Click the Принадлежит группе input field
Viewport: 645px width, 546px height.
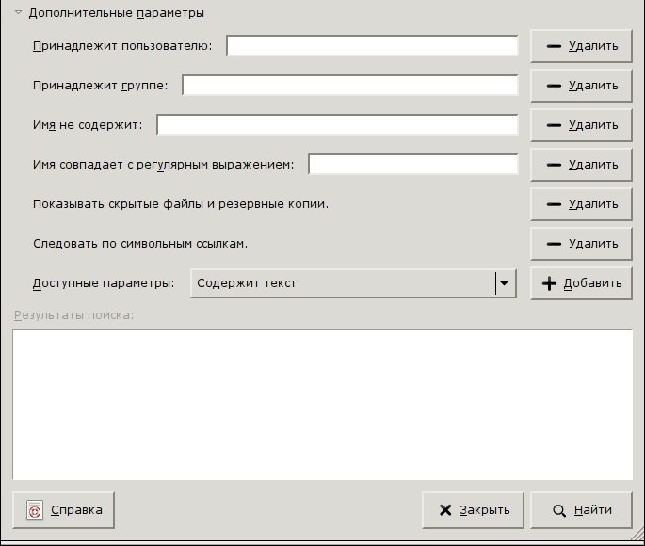click(x=350, y=85)
